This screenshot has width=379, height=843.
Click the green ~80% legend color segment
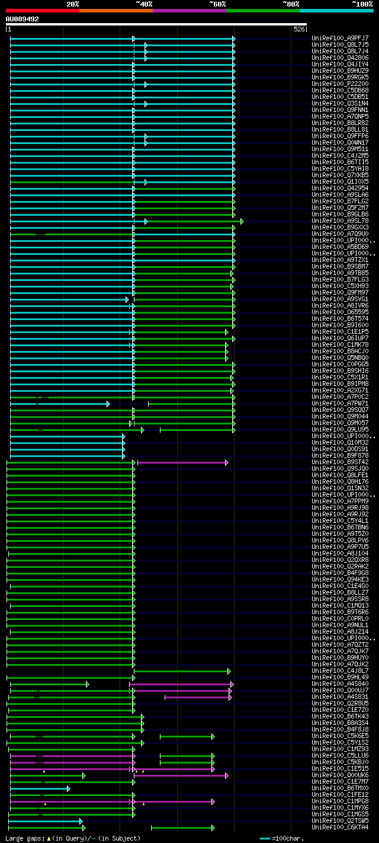263,11
